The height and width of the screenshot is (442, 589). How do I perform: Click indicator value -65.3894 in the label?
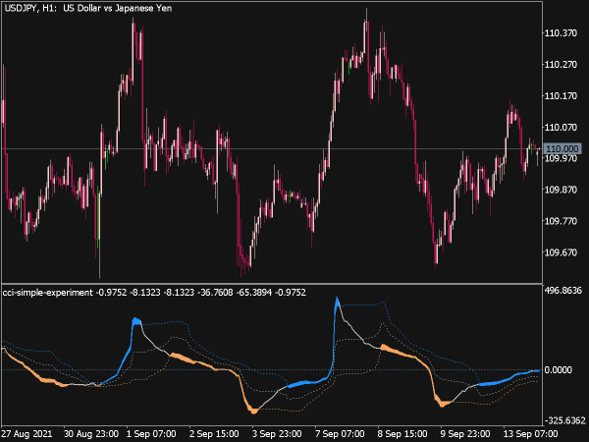tap(254, 293)
